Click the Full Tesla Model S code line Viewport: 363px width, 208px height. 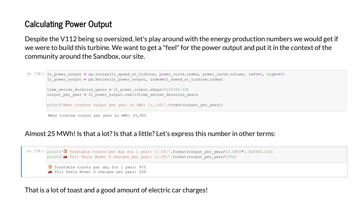[x=142, y=157]
